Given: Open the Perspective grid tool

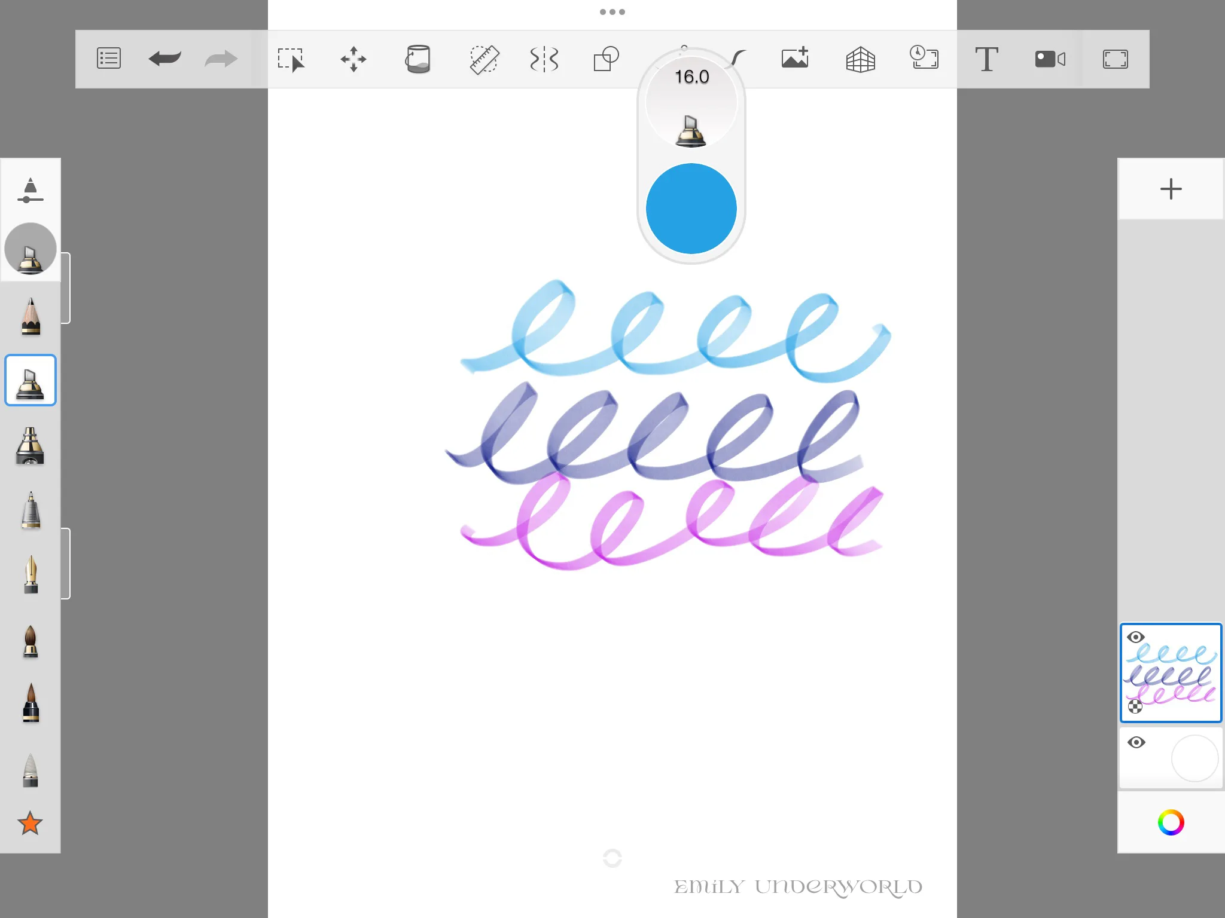Looking at the screenshot, I should tap(861, 59).
